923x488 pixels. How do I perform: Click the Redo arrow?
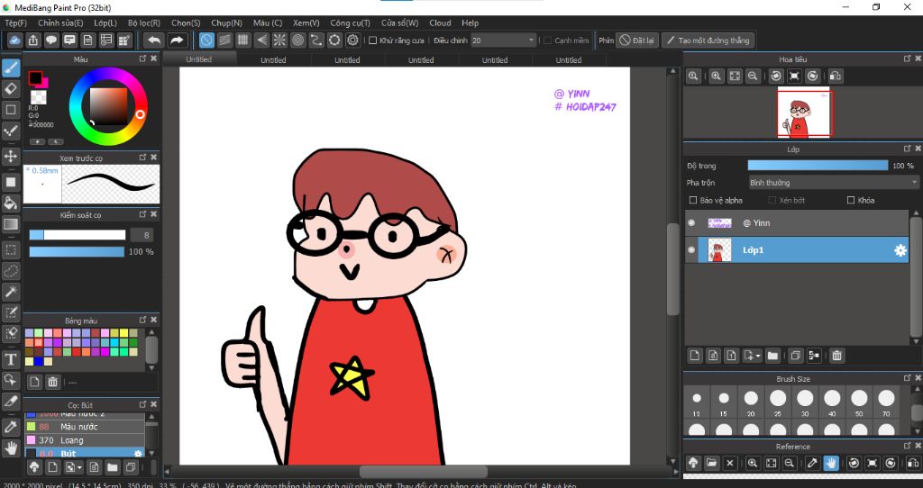coord(176,41)
